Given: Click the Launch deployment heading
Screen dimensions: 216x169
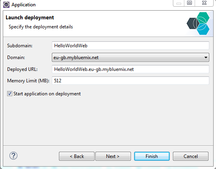Looking at the screenshot, I should (x=30, y=18).
